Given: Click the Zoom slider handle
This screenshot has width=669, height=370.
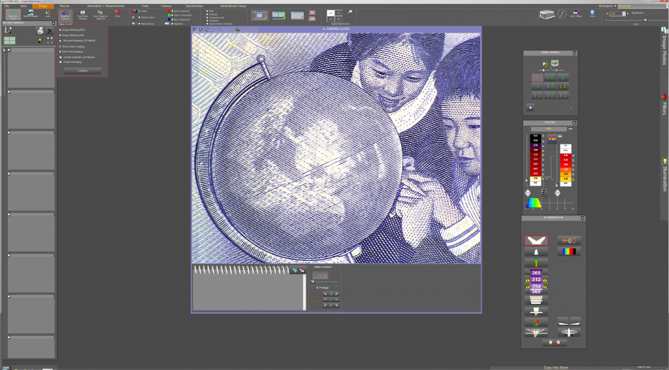Looking at the screenshot, I should (645, 20).
